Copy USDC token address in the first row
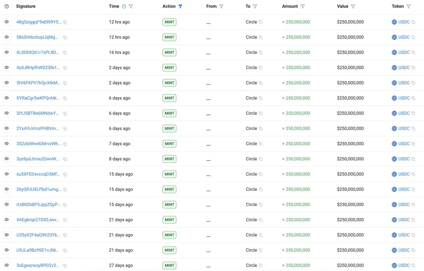The height and width of the screenshot is (271, 424). (x=413, y=22)
